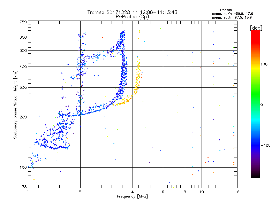The width and height of the screenshot is (279, 209).
Task: Click the y-axis tick label '75'
Action: click(24, 187)
